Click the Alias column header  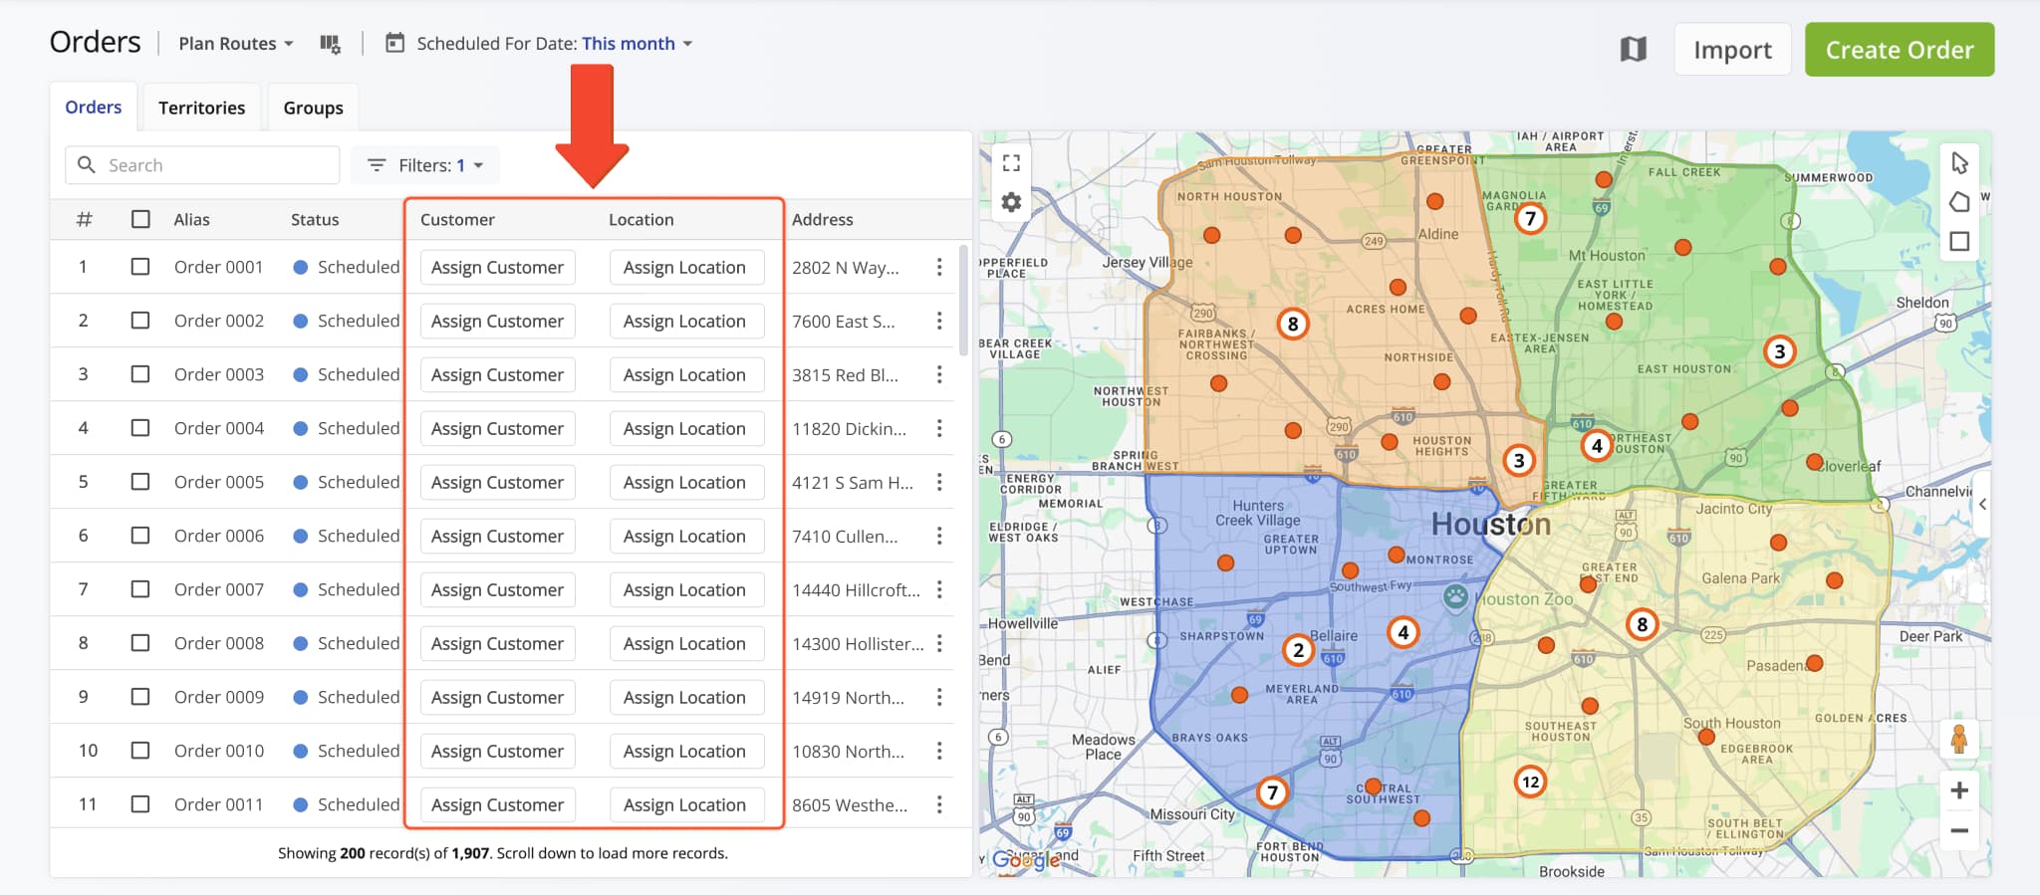(191, 219)
